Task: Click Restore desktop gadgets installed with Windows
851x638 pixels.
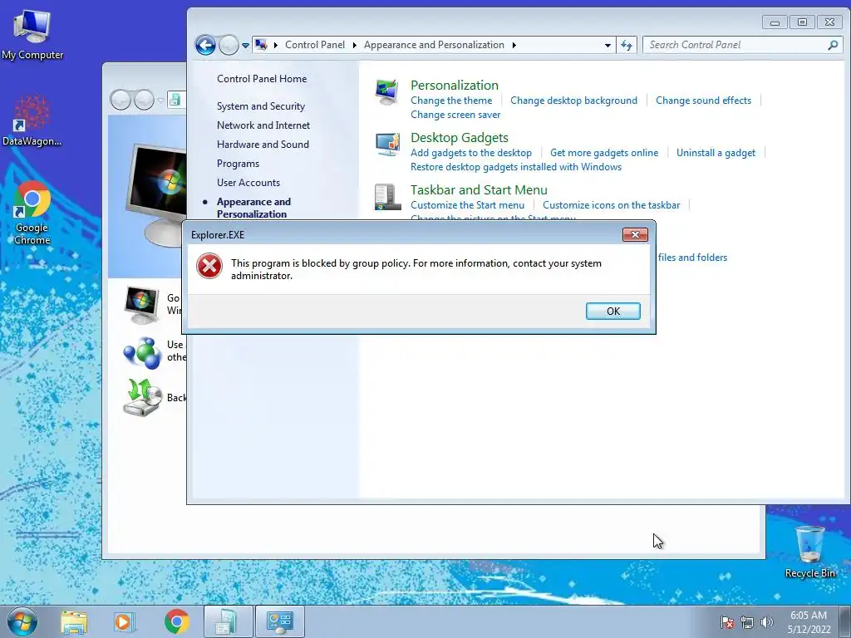Action: click(516, 167)
